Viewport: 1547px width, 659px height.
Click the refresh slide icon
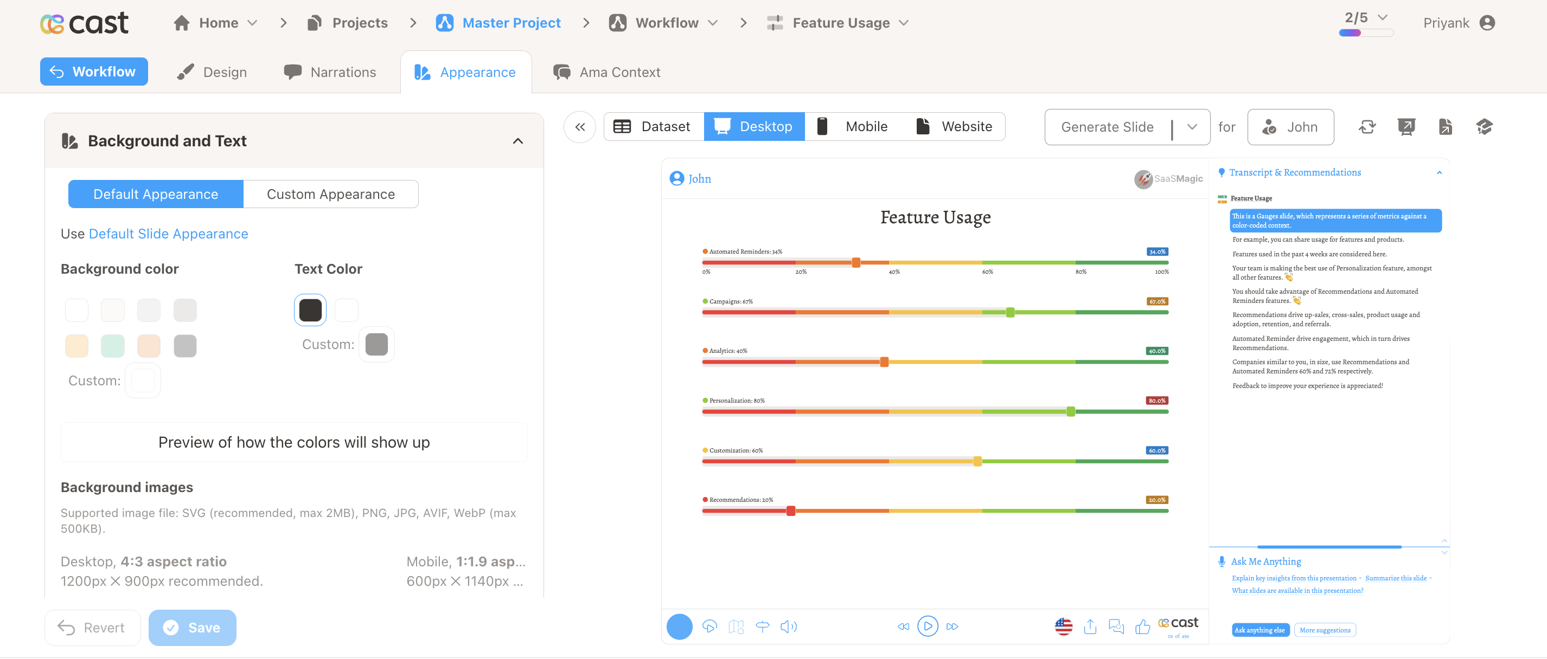coord(1367,127)
